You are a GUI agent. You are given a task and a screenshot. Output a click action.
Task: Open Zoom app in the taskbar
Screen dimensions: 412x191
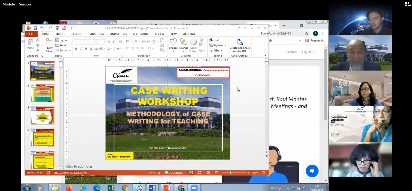(x=194, y=188)
